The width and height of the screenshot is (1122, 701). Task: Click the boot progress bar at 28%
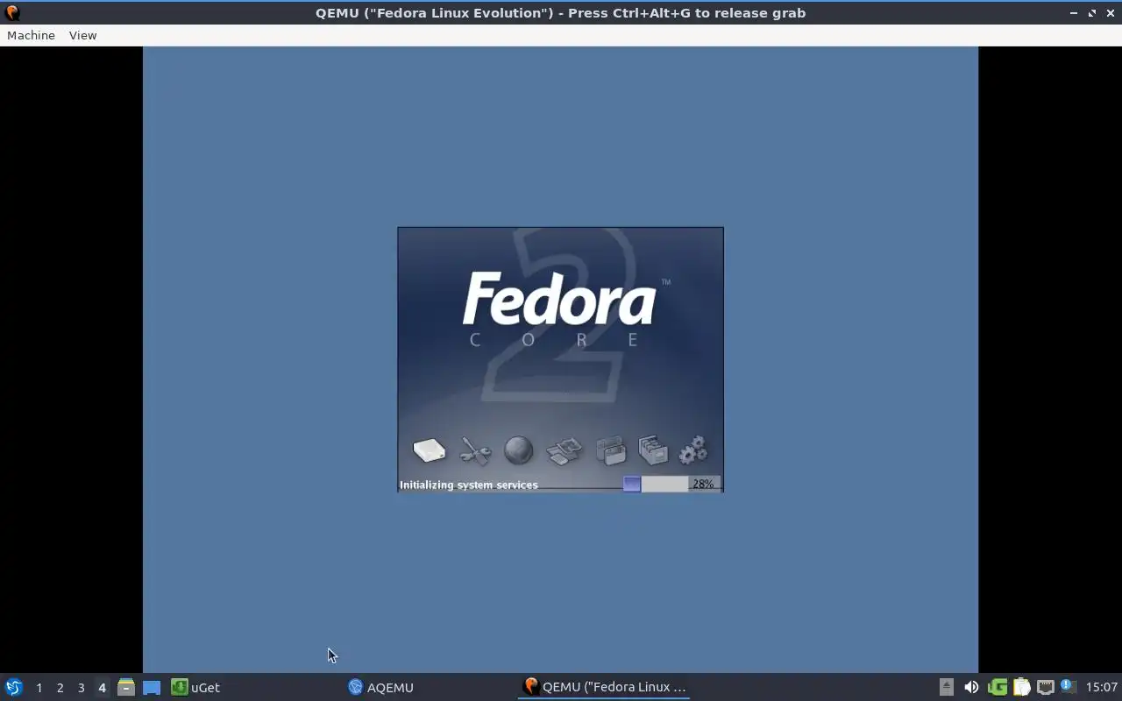(x=671, y=484)
